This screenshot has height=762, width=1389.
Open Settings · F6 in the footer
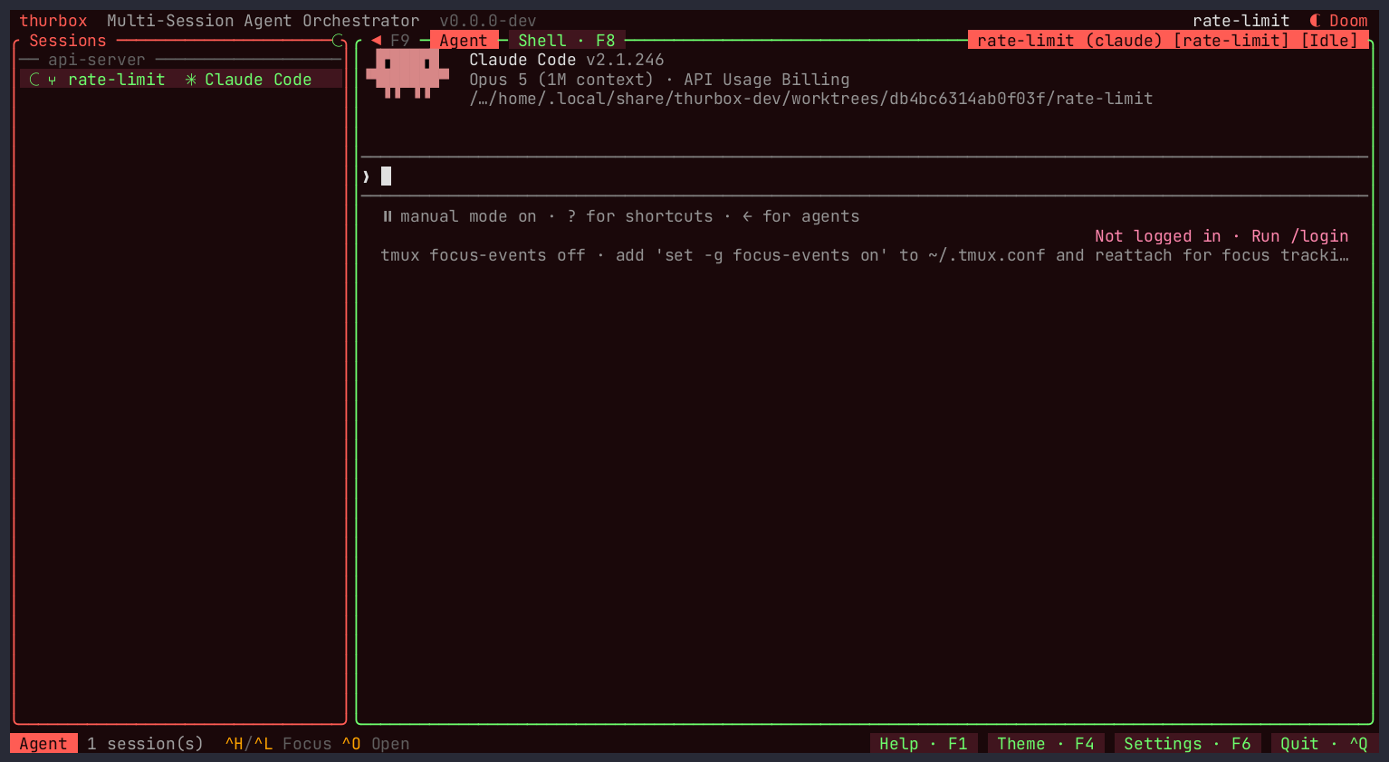1187,744
